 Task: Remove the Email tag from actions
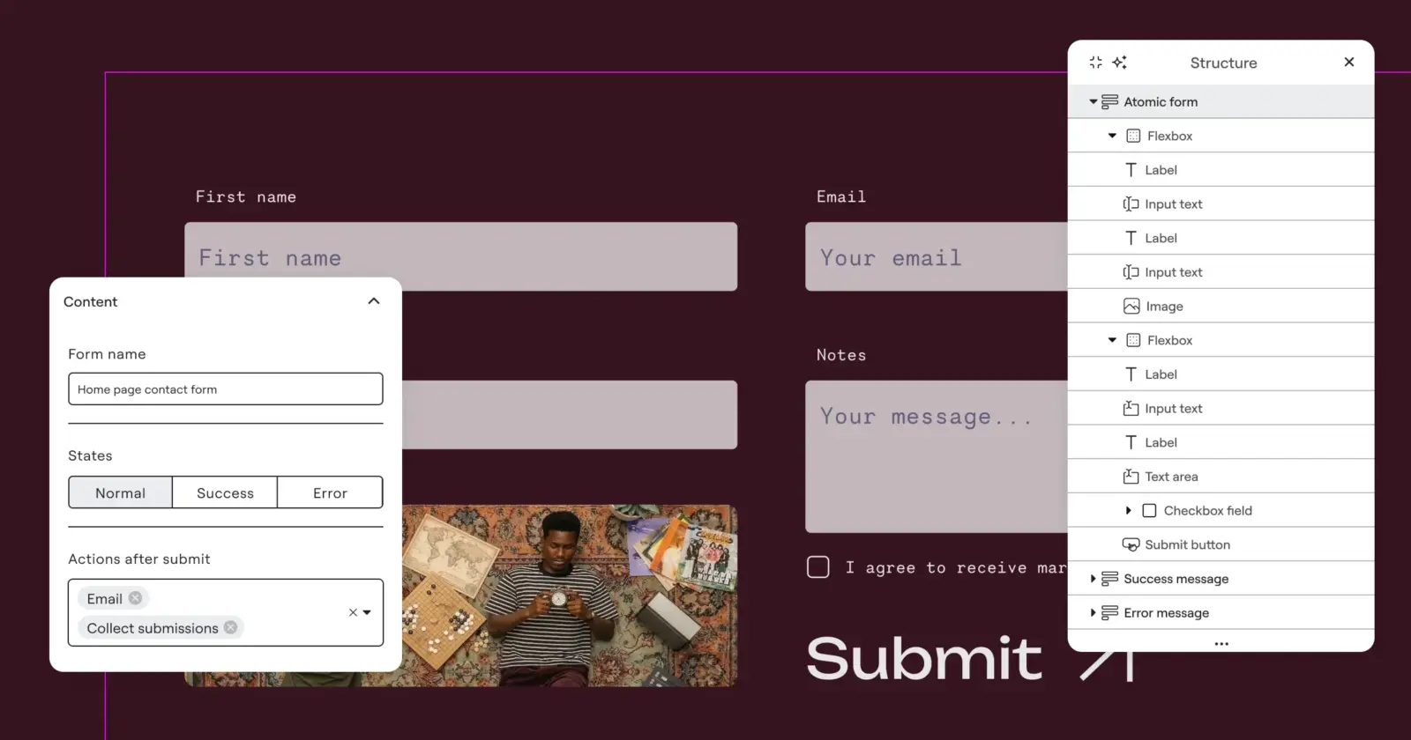coord(135,598)
